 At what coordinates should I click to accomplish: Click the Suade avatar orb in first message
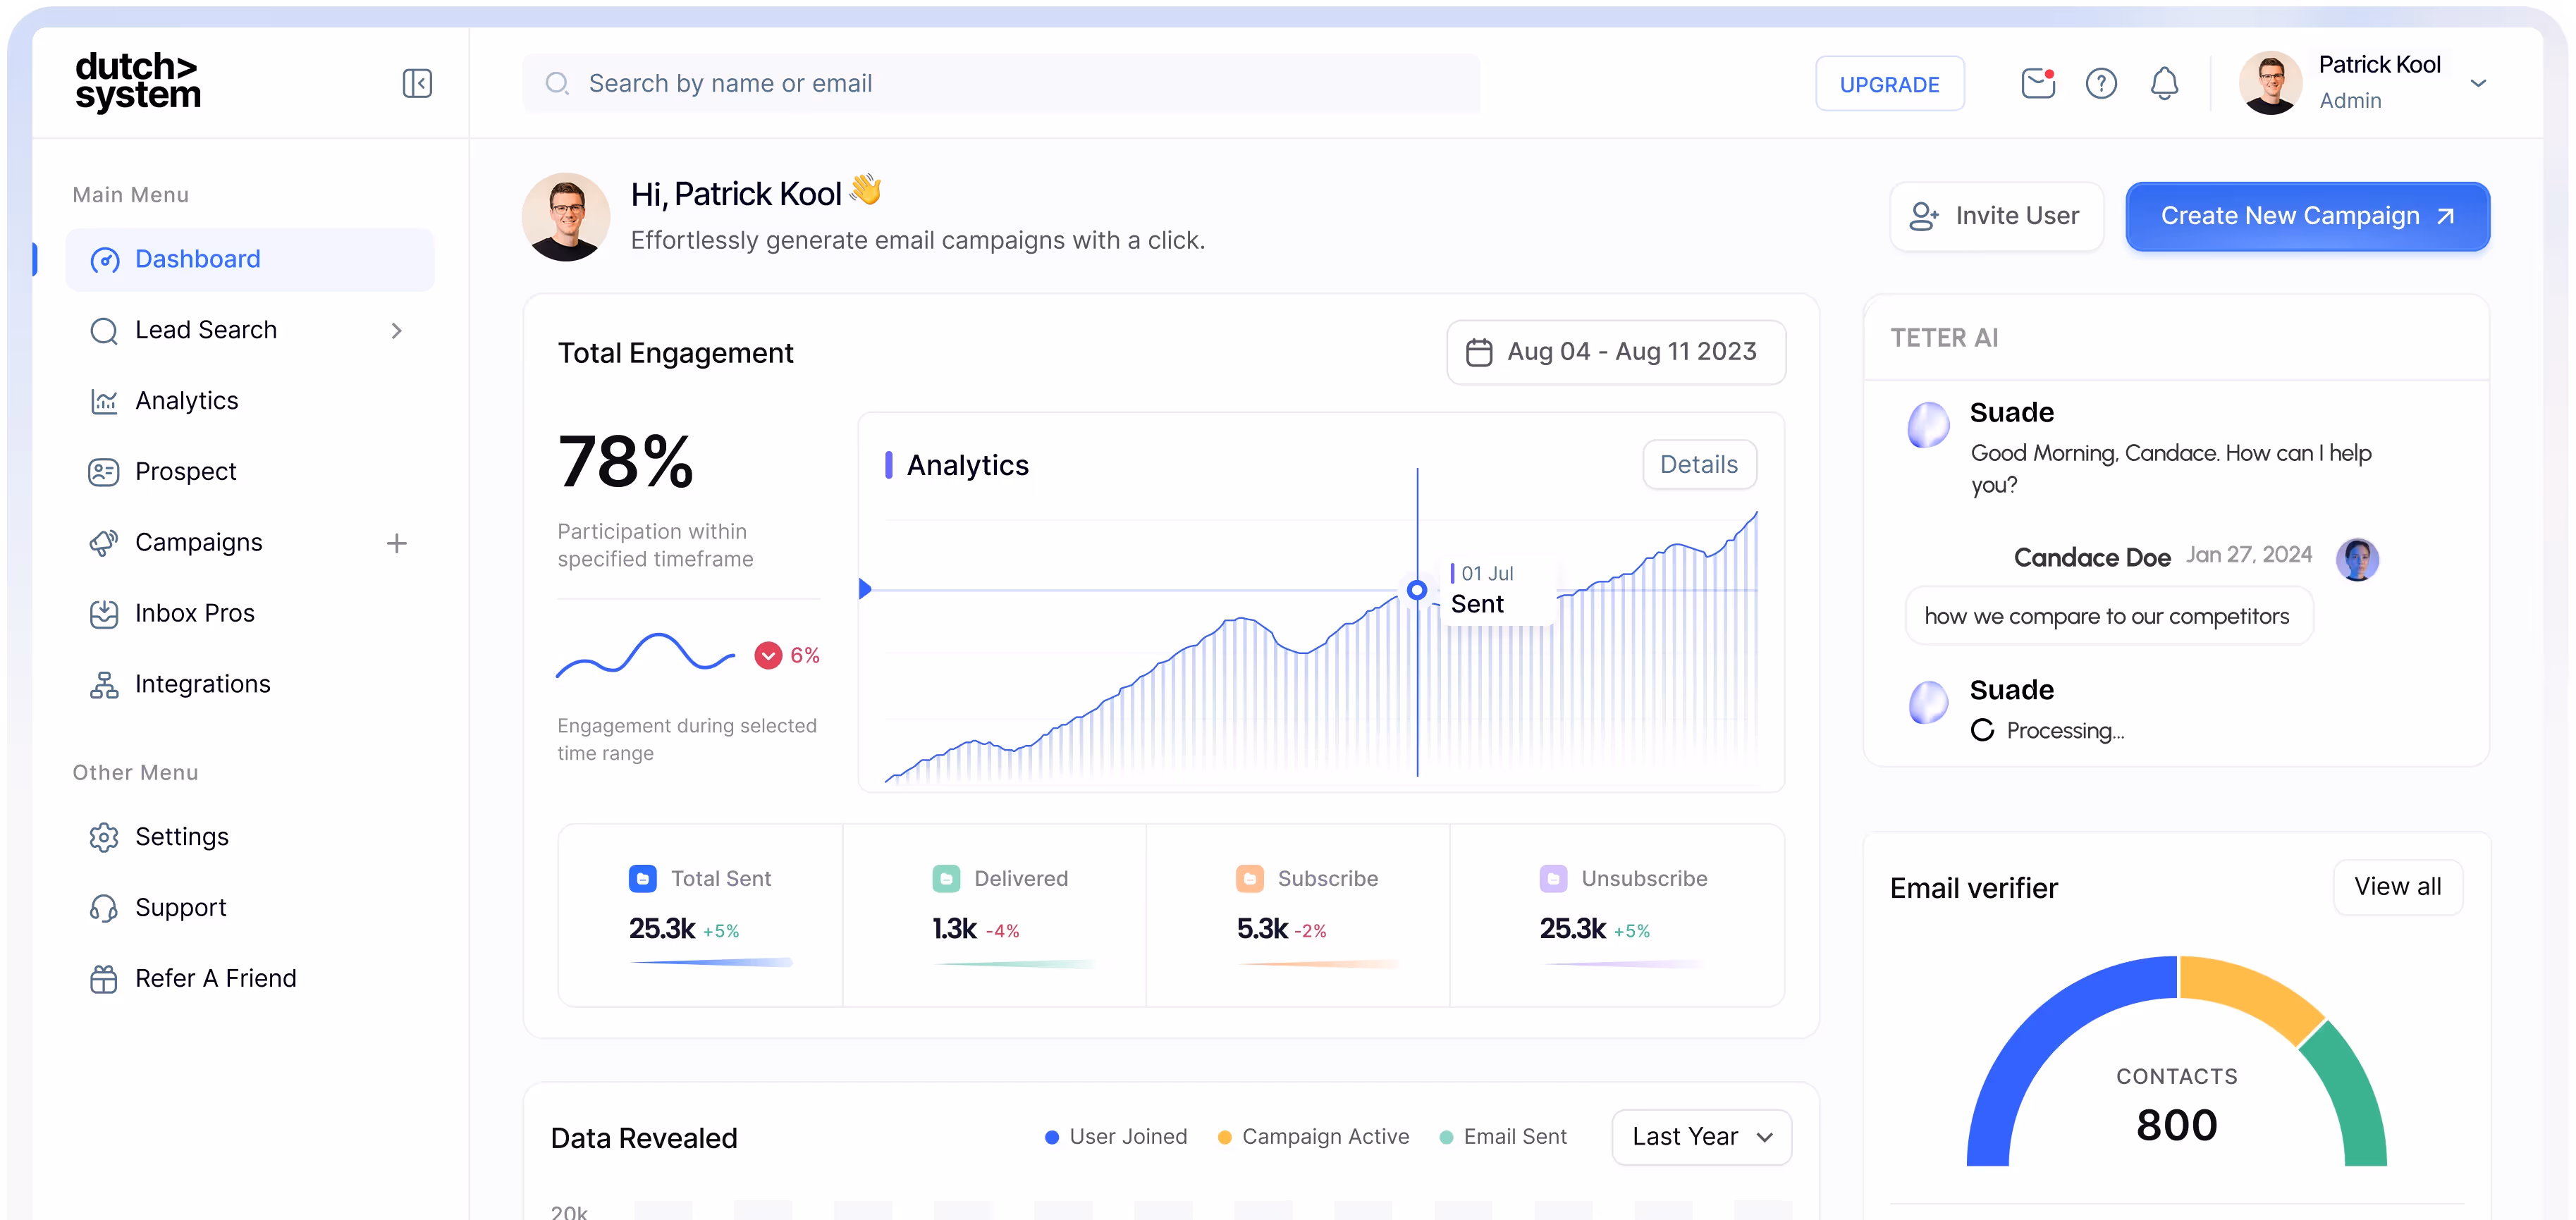(x=1929, y=425)
